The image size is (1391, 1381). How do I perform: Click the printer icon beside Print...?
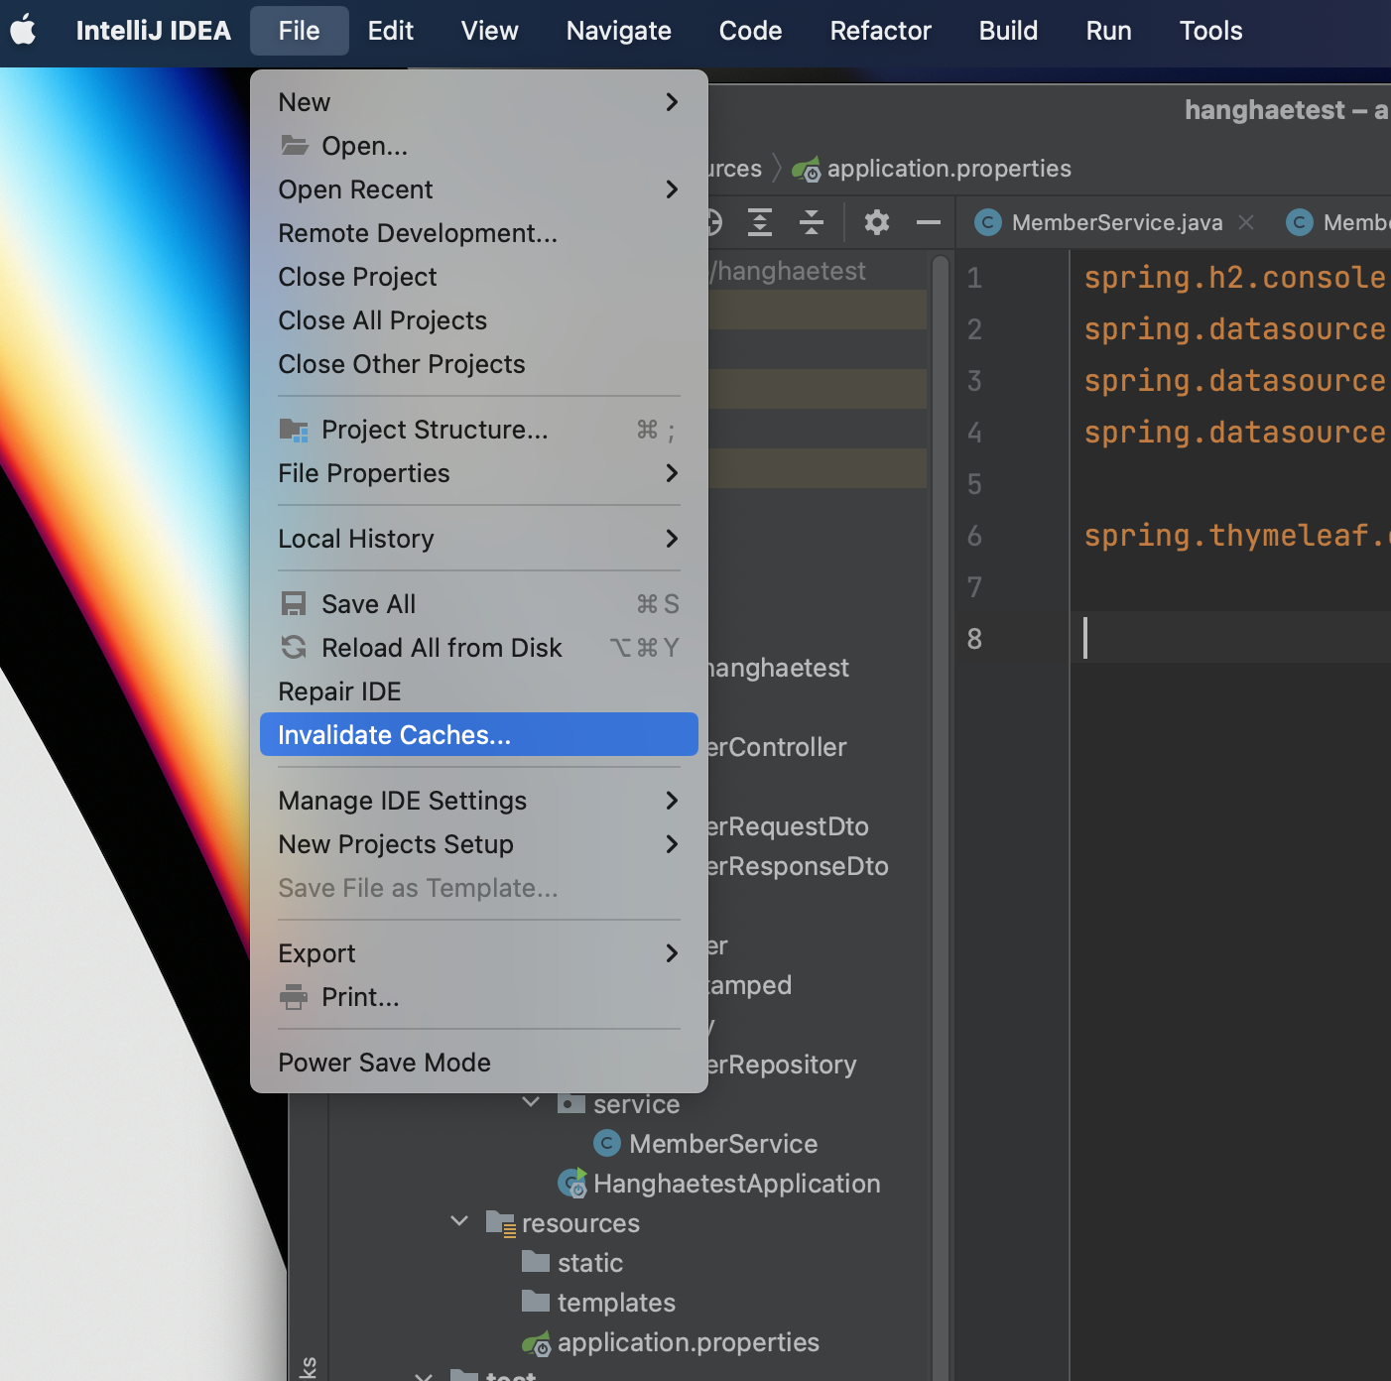tap(294, 997)
